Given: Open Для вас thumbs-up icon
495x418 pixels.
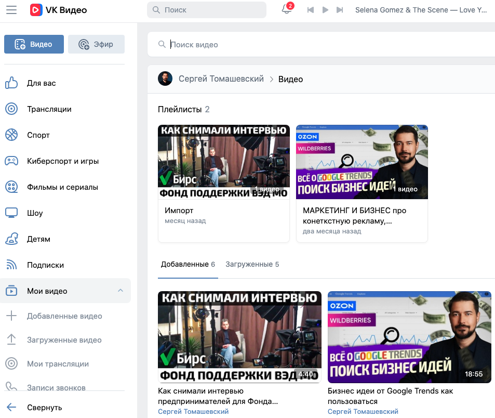Looking at the screenshot, I should (11, 83).
